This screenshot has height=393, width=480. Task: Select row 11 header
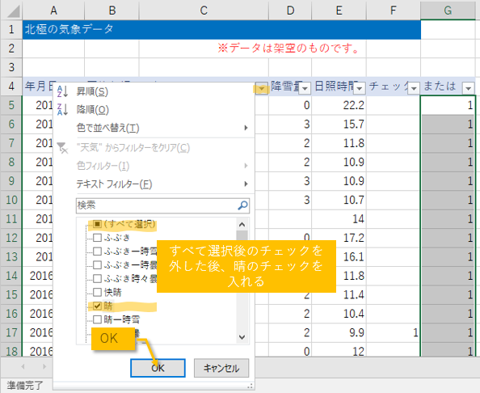tap(11, 219)
